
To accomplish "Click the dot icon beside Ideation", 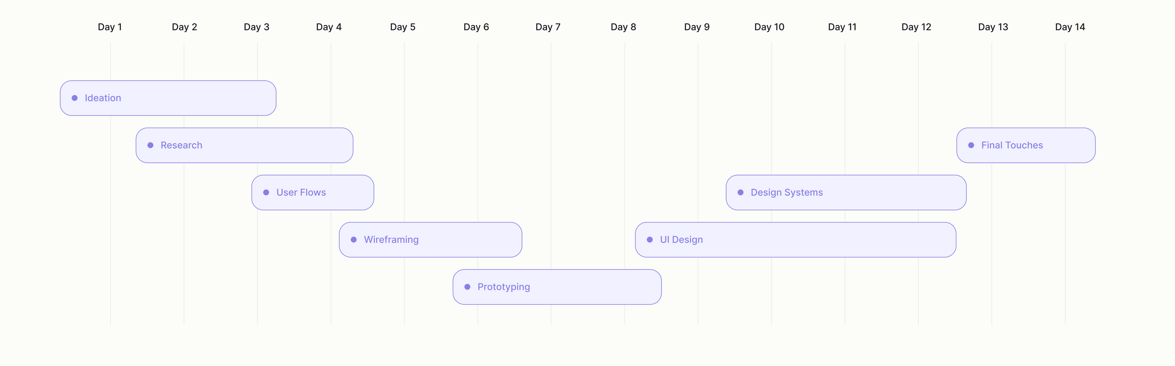I will click(75, 98).
